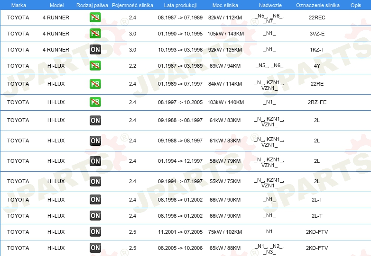Select engine code 22REC
The height and width of the screenshot is (256, 371).
click(x=317, y=18)
